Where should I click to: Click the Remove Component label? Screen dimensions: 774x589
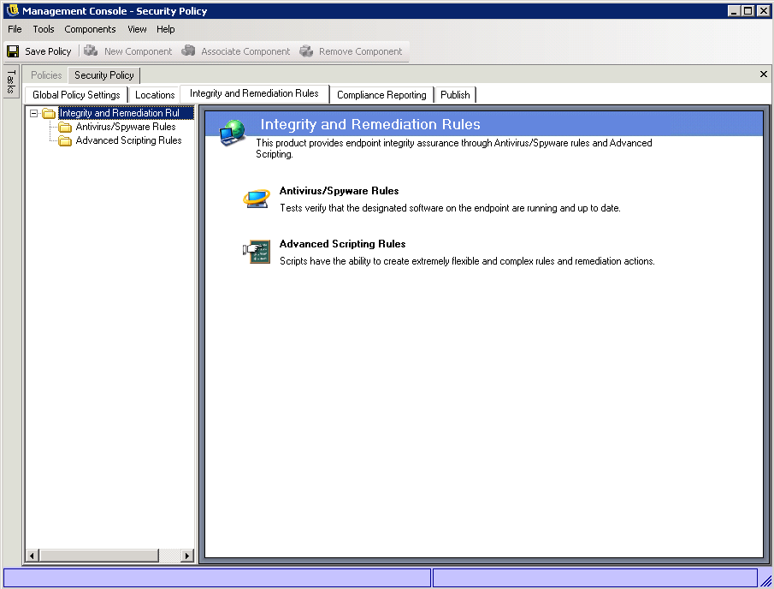tap(360, 51)
